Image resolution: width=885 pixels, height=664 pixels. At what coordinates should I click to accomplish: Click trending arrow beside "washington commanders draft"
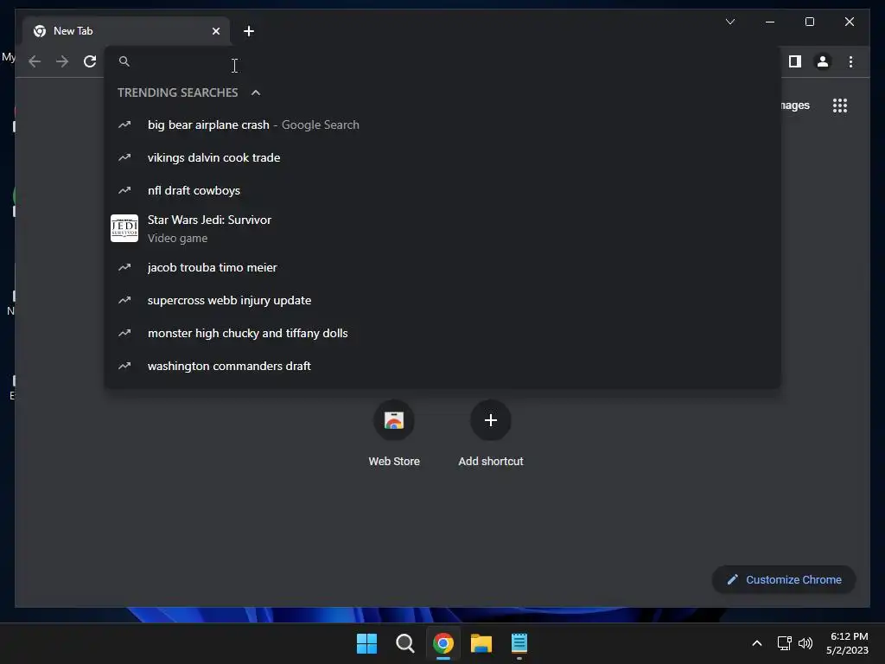pyautogui.click(x=124, y=366)
